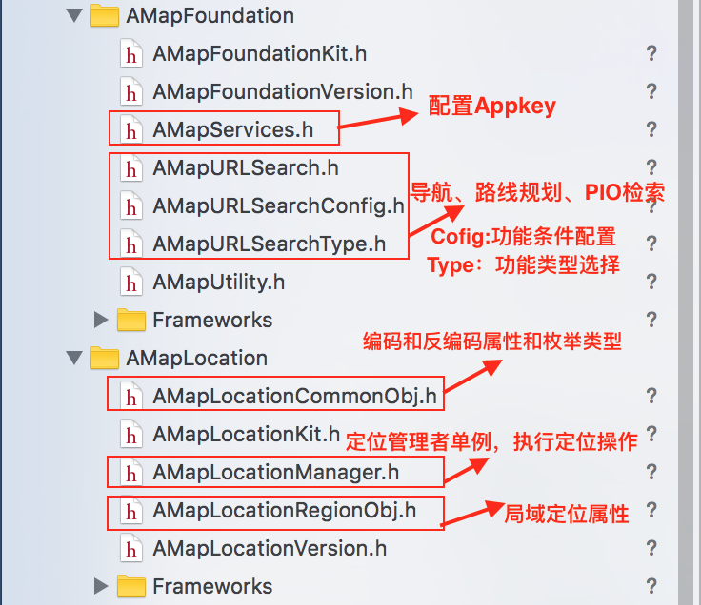Open AMapURLSearchConfig.h file

(x=278, y=205)
